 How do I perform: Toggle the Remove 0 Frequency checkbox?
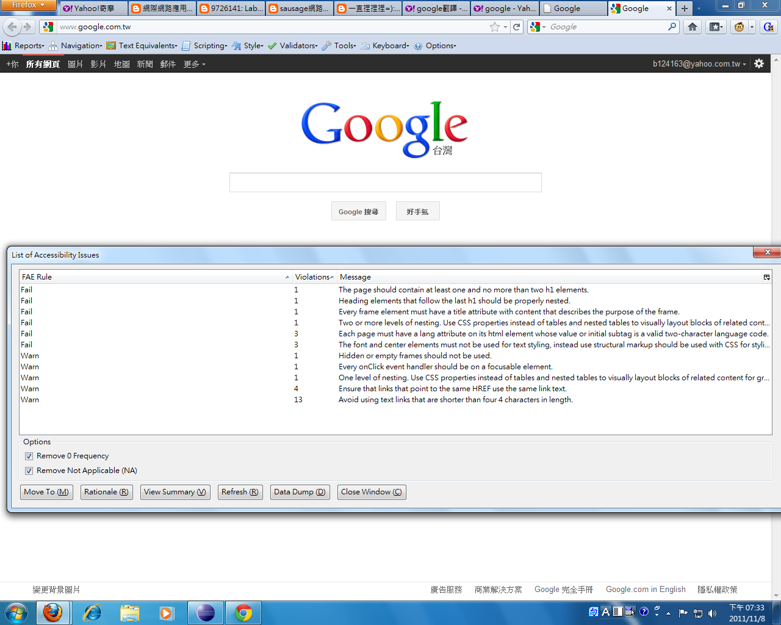[29, 456]
